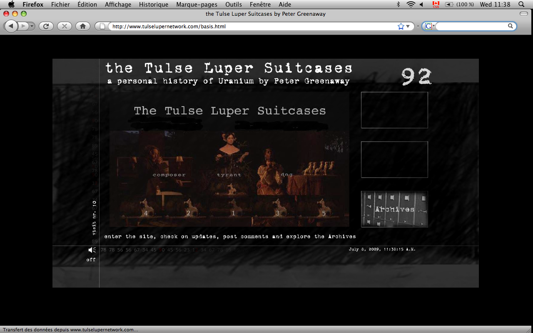Click the large number 92
This screenshot has height=333, width=533.
[416, 77]
